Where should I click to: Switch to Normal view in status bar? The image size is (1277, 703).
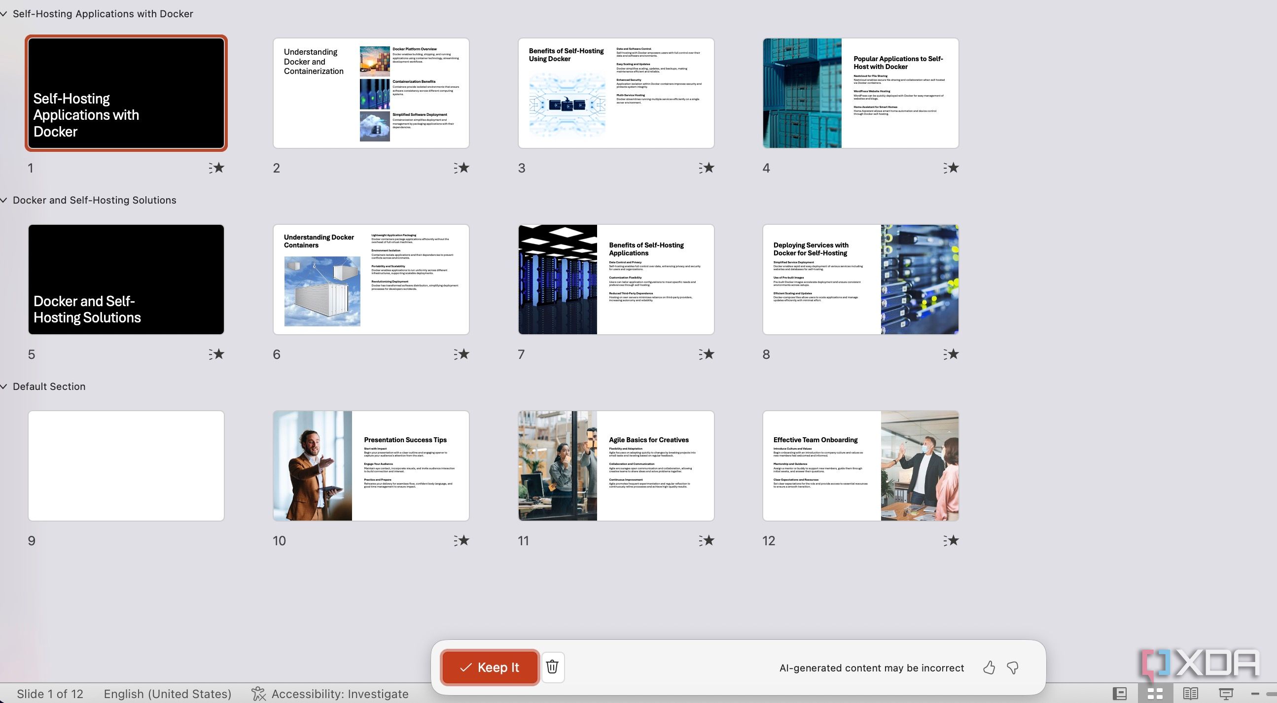coord(1120,694)
